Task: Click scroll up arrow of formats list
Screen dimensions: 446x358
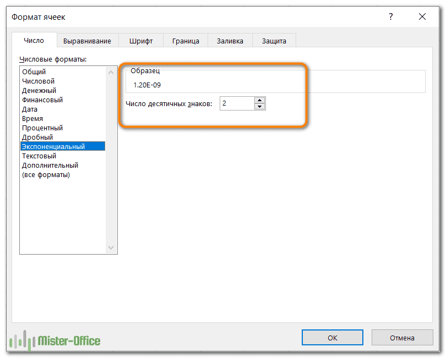Action: coord(111,73)
